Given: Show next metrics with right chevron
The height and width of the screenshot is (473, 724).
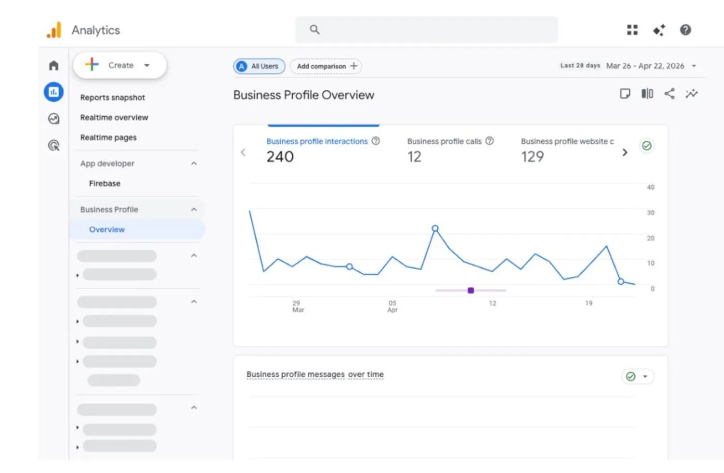Looking at the screenshot, I should tap(625, 152).
